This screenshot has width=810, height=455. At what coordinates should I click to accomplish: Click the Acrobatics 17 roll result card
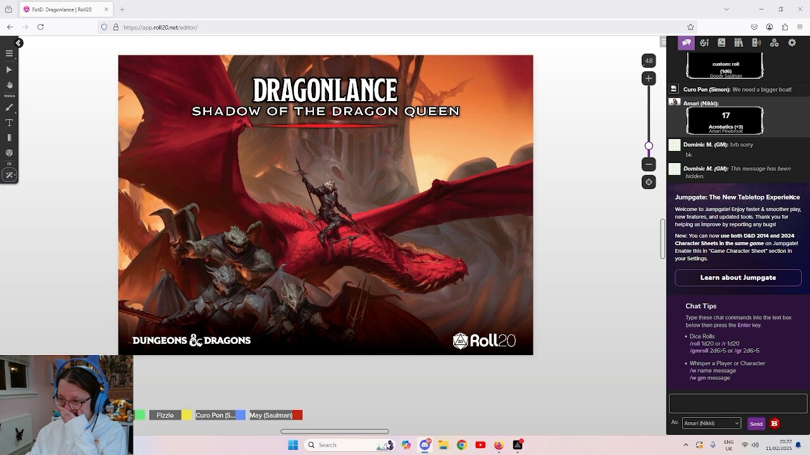tap(725, 121)
